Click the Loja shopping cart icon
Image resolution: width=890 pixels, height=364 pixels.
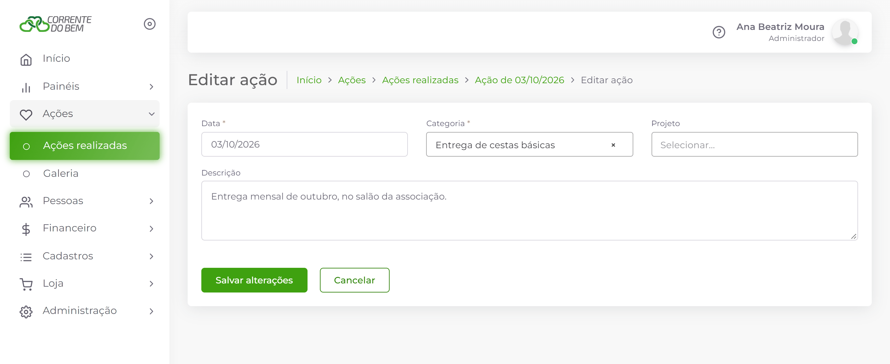point(26,284)
